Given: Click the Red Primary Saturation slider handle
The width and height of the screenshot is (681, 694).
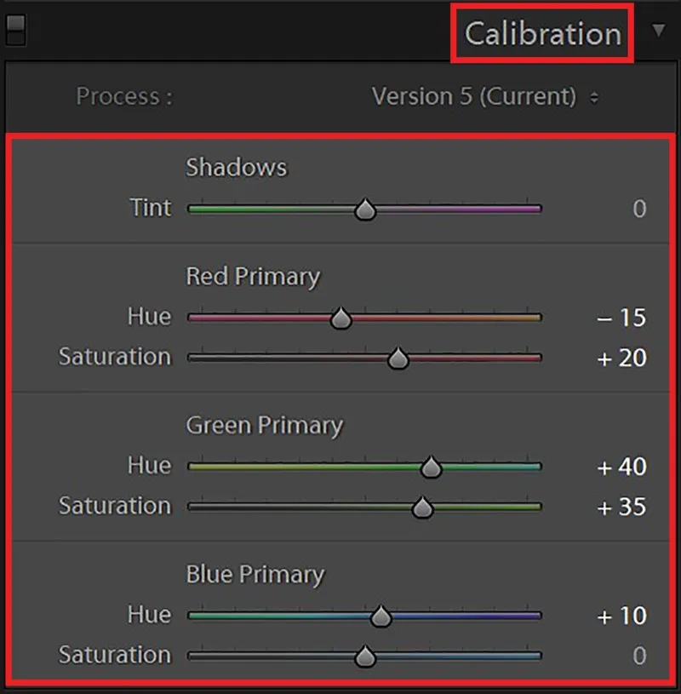Looking at the screenshot, I should point(399,358).
